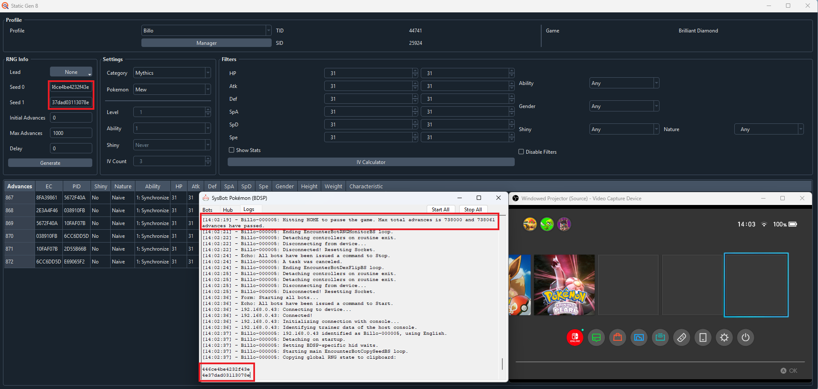Click the Characteristic column header
Image resolution: width=818 pixels, height=389 pixels.
366,186
